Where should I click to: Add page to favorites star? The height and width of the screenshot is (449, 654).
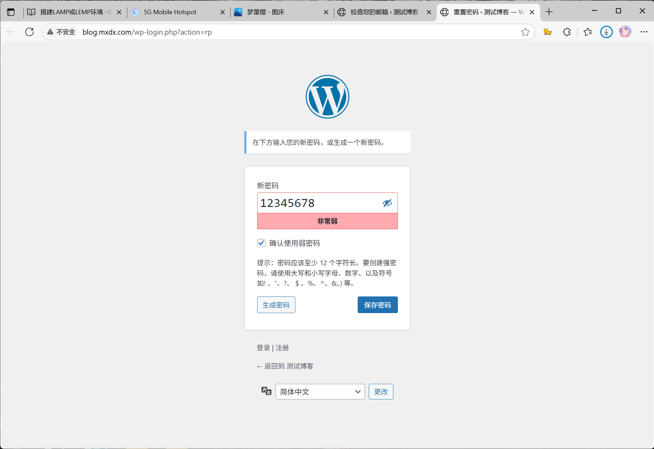pos(525,32)
